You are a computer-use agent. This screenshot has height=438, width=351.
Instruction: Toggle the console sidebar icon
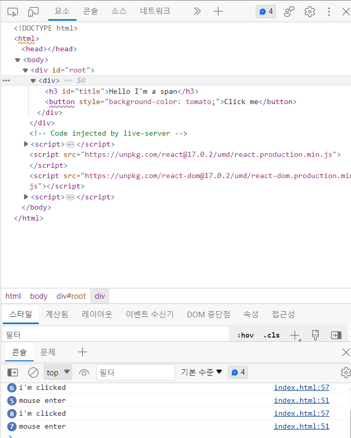click(12, 372)
